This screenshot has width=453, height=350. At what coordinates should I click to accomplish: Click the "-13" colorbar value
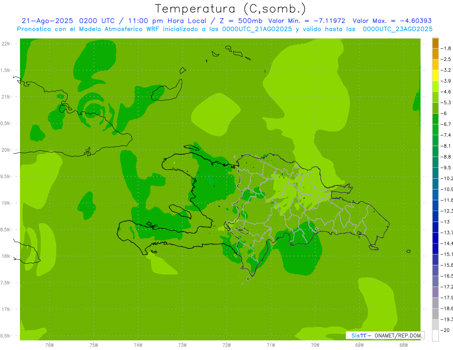pyautogui.click(x=445, y=222)
